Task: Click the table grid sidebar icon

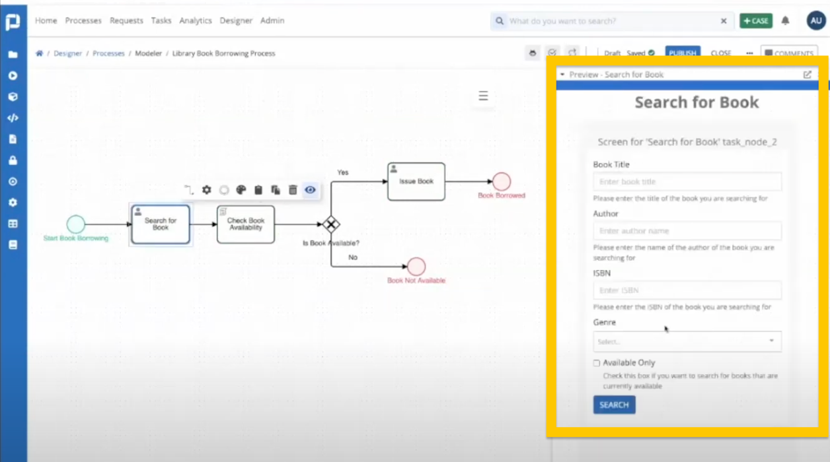Action: 13,224
